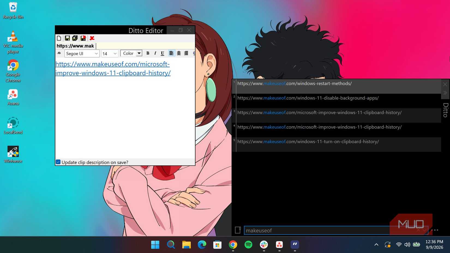Open Microsoft Edge from the taskbar
This screenshot has width=450, height=253.
click(x=202, y=245)
